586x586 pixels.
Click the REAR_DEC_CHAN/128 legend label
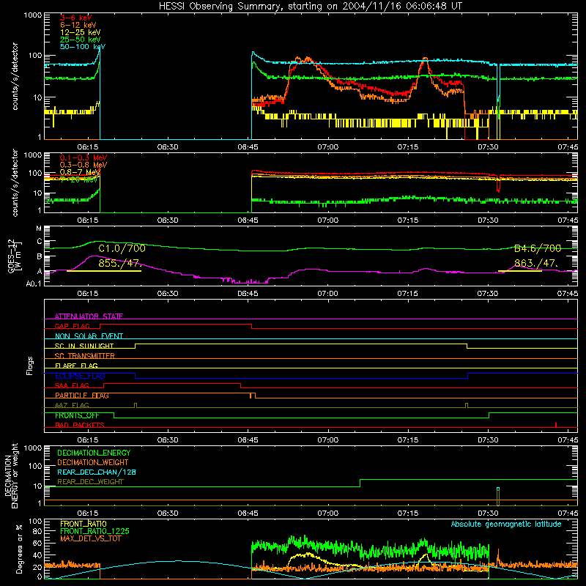point(97,472)
